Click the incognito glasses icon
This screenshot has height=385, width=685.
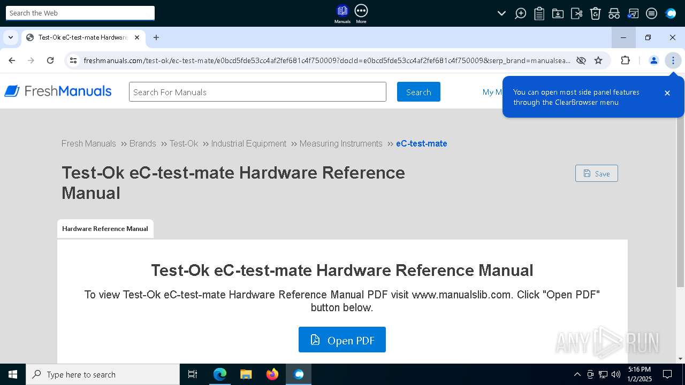(x=614, y=13)
